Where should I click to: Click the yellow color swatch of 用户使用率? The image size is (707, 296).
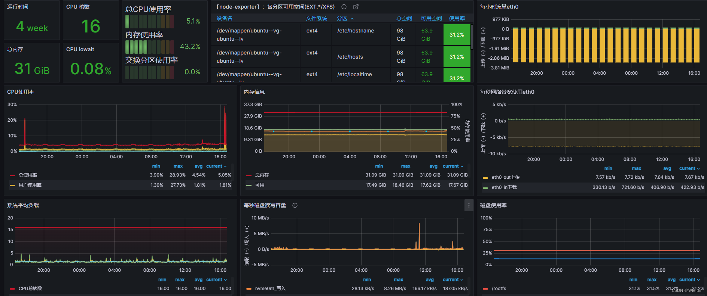pos(12,185)
